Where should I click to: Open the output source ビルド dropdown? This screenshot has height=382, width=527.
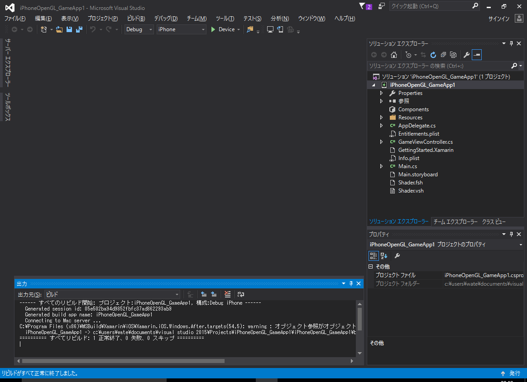[x=112, y=294]
